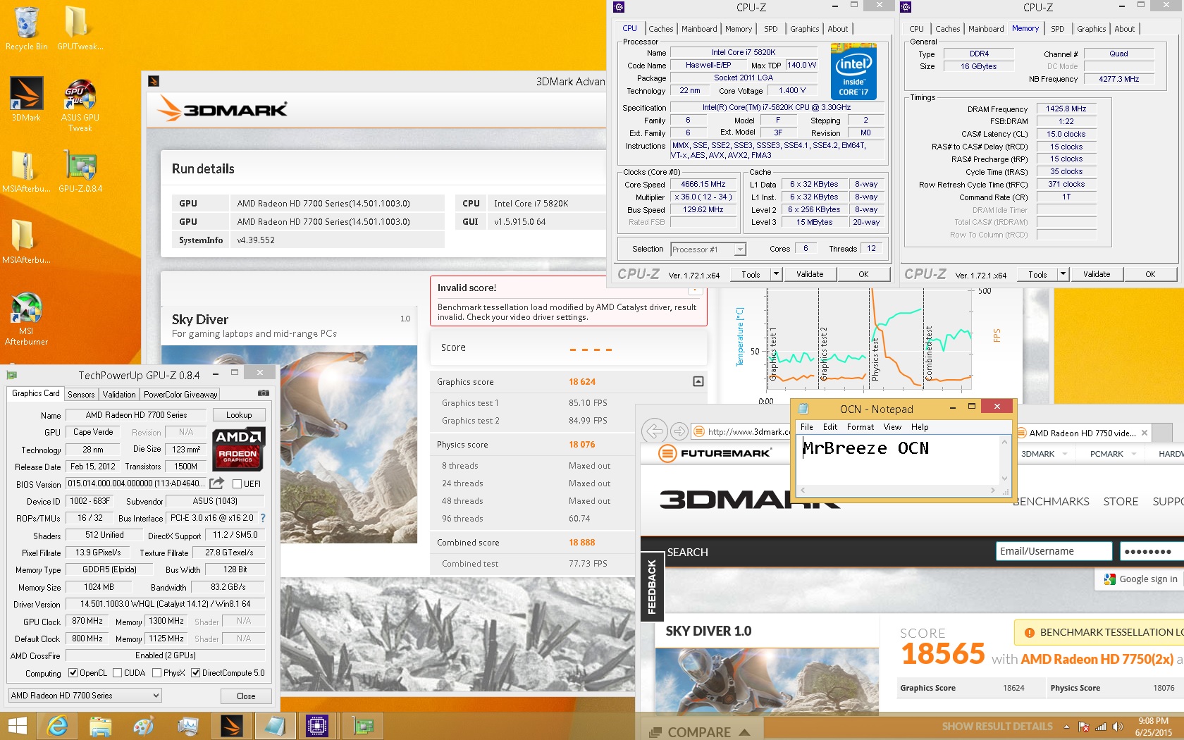The height and width of the screenshot is (740, 1184).
Task: Open the FEEDBACK side tab on webpage
Action: (652, 586)
